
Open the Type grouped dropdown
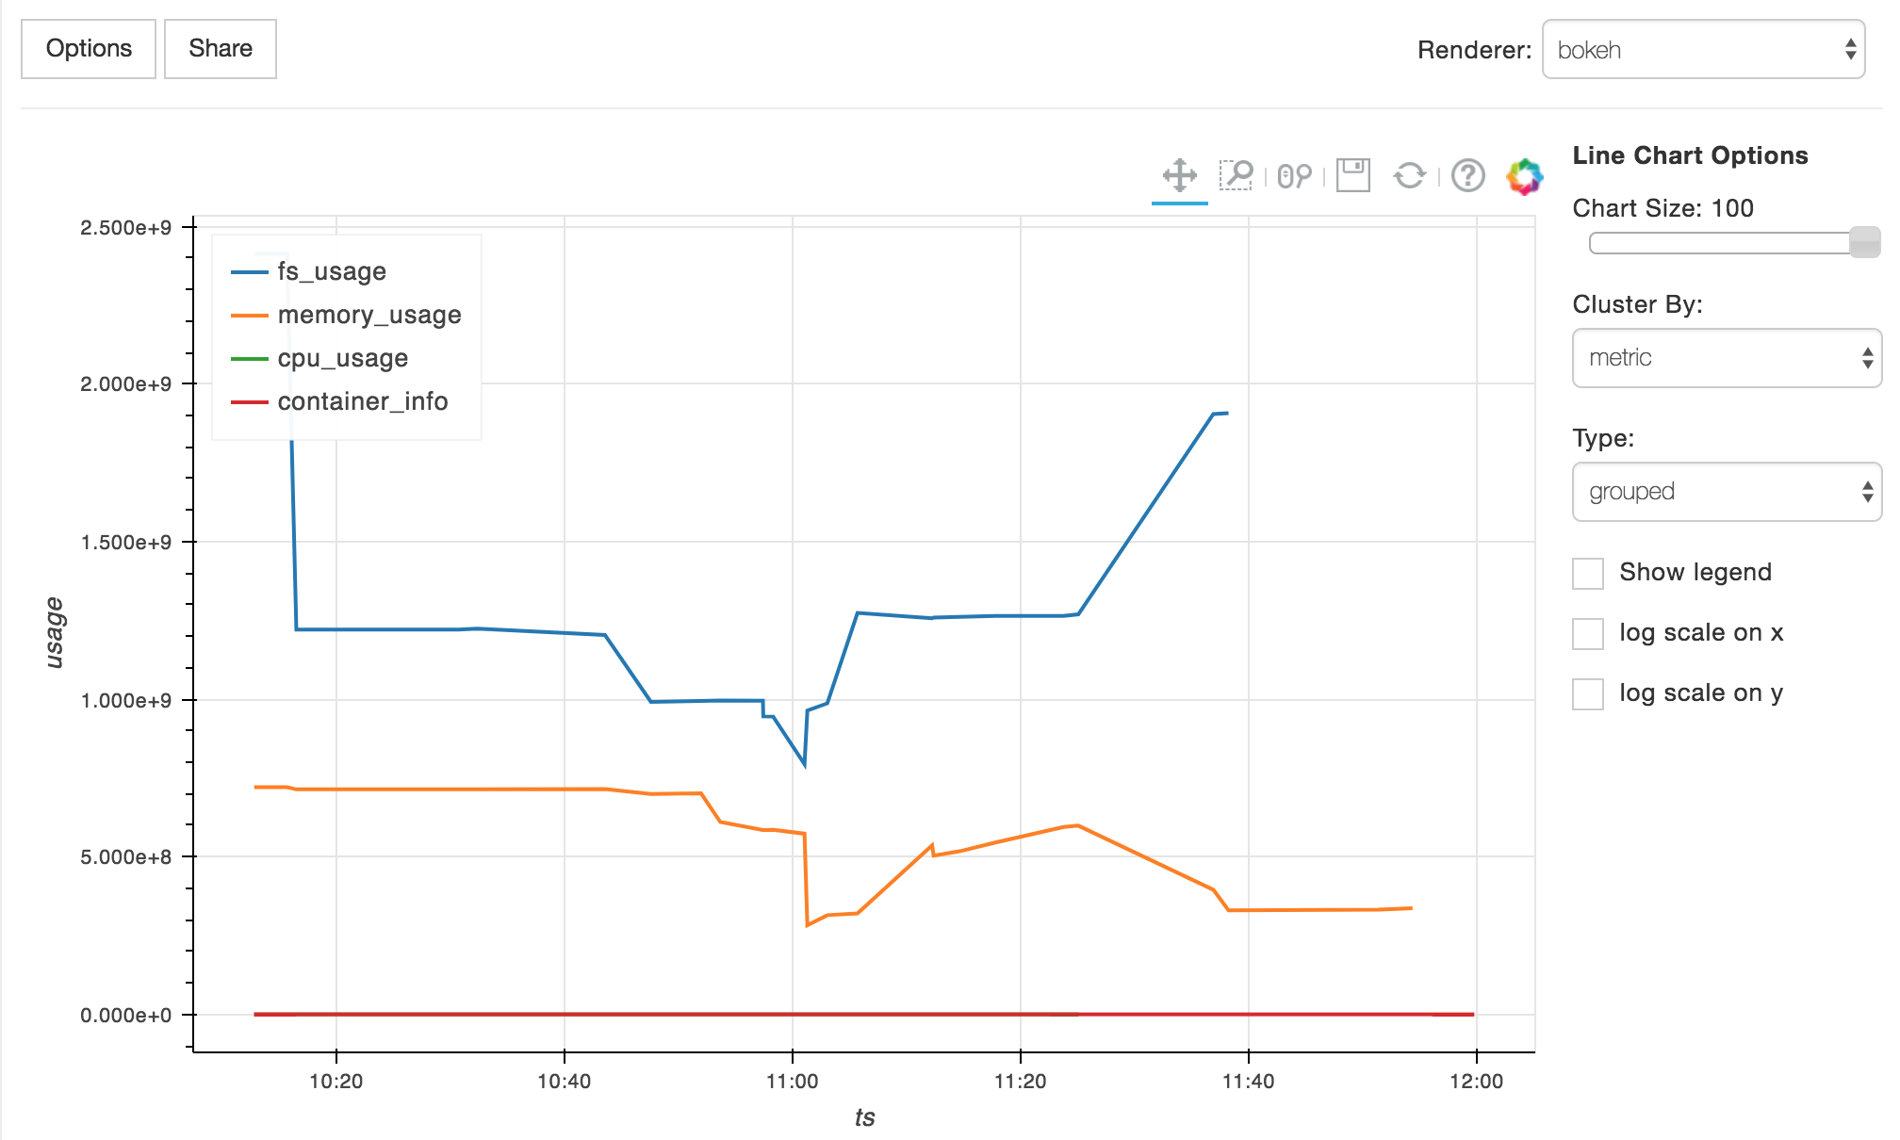click(x=1727, y=492)
